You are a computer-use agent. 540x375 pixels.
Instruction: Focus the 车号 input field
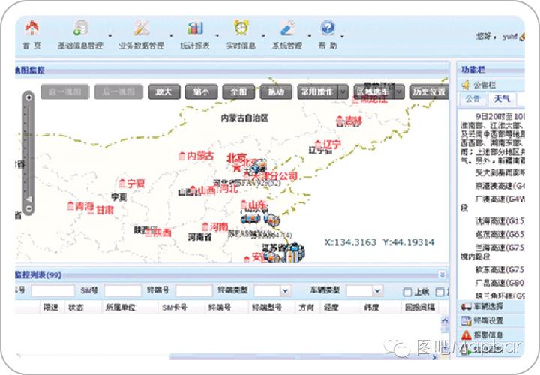click(x=53, y=291)
